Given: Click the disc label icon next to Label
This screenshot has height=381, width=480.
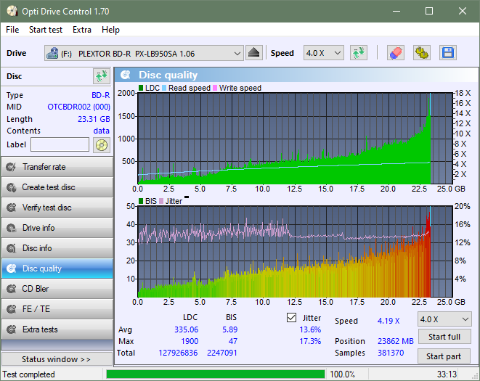Looking at the screenshot, I should pyautogui.click(x=102, y=145).
